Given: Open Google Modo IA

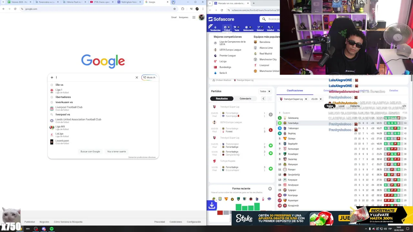Looking at the screenshot, I should tap(149, 77).
